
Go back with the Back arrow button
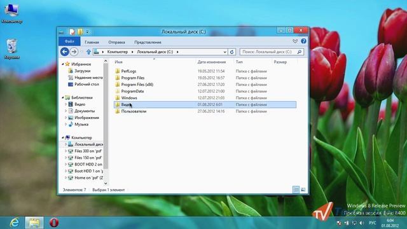(x=65, y=52)
